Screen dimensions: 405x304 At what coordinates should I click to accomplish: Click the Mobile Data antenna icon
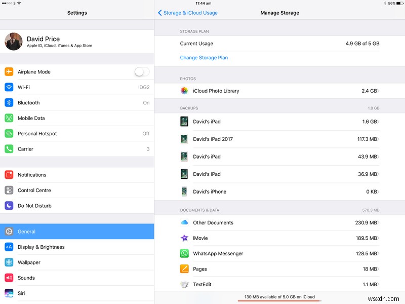(x=9, y=118)
